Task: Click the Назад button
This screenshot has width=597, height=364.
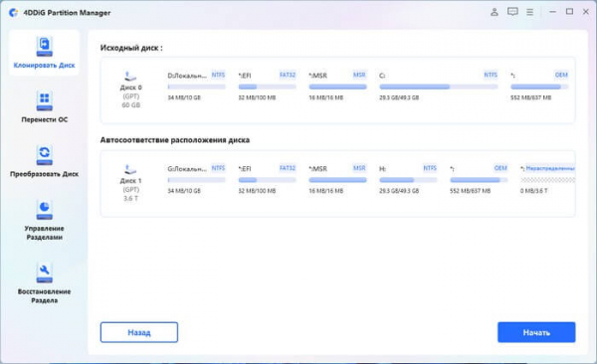Action: [139, 332]
